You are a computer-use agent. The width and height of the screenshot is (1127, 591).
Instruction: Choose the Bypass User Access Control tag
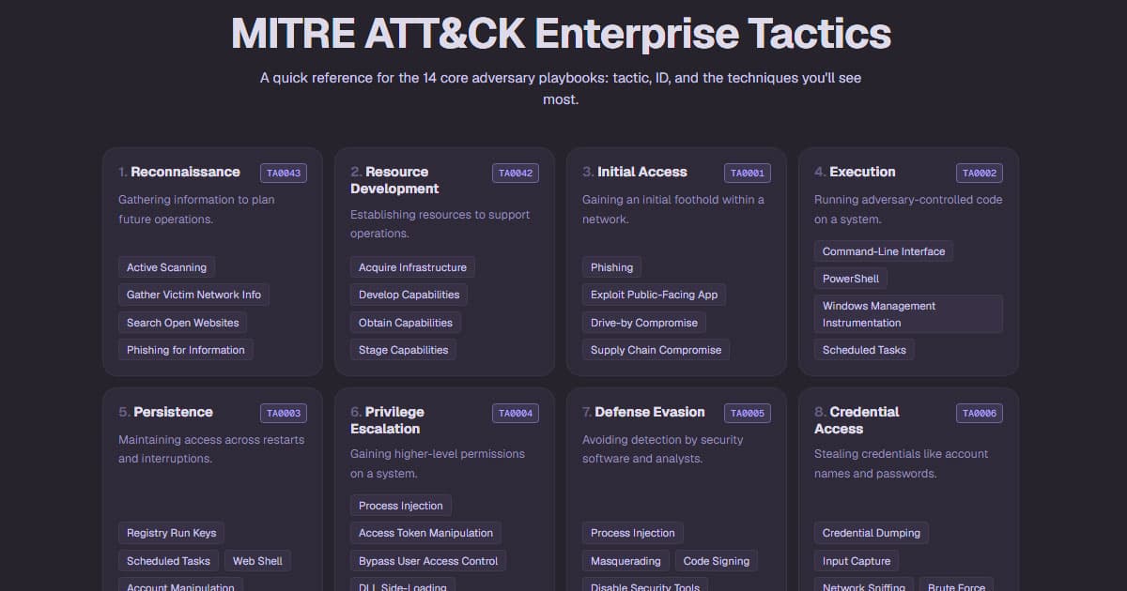click(x=428, y=561)
